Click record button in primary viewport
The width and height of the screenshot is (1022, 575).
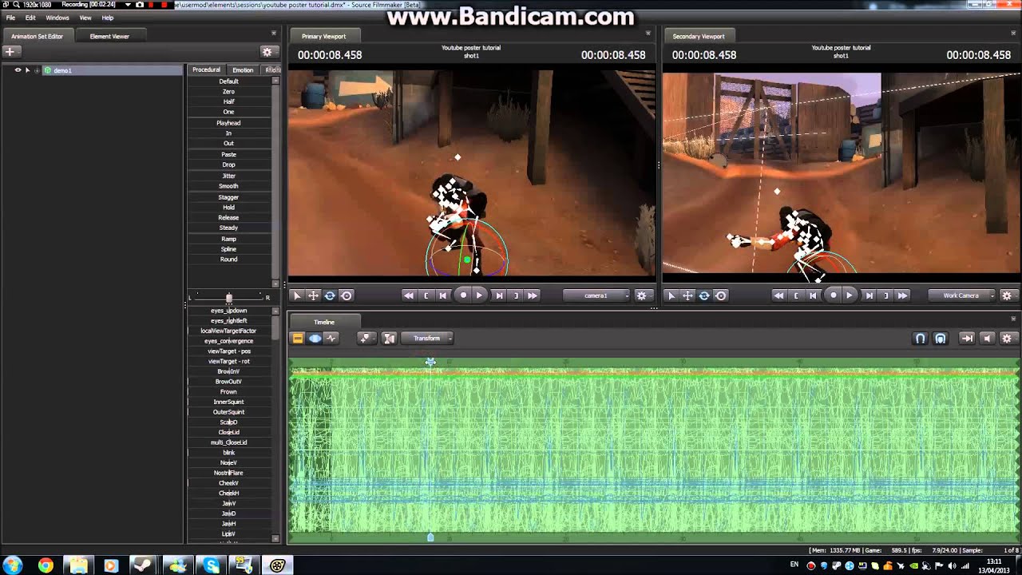pos(463,295)
